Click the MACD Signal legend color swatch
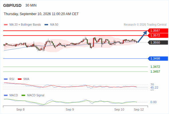169x114 pixels. tap(23, 95)
